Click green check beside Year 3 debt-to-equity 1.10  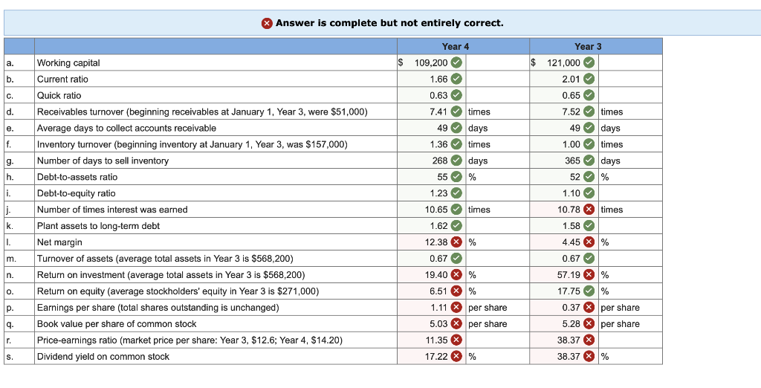tap(589, 193)
